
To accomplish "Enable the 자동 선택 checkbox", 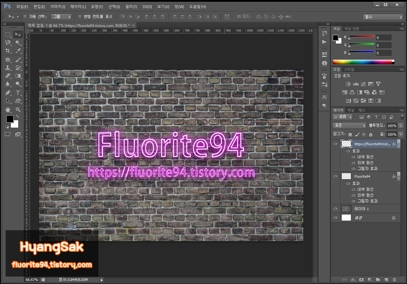I will coord(25,16).
